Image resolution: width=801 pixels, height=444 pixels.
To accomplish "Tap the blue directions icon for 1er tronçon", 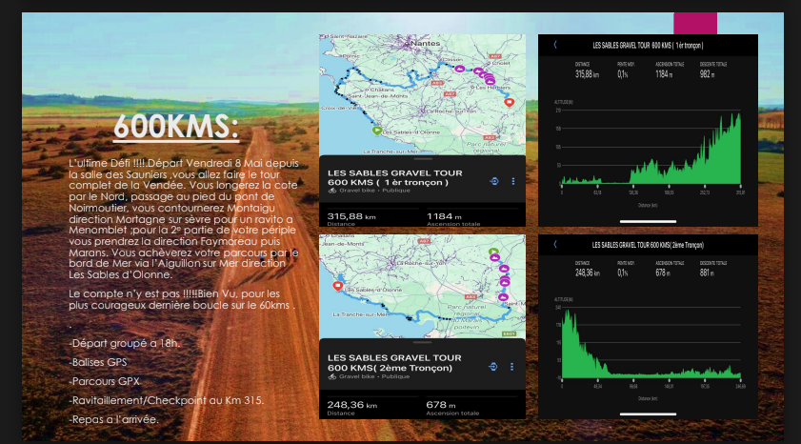I will coord(494,181).
